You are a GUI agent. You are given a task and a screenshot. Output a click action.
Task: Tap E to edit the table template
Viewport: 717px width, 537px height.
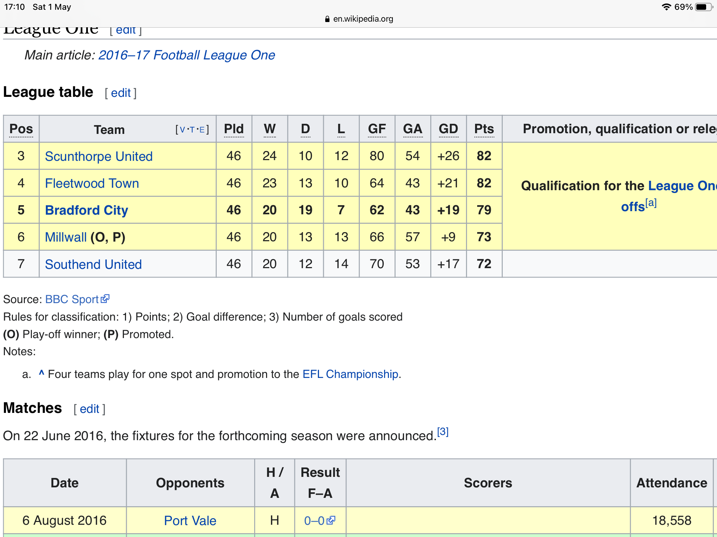coord(202,130)
